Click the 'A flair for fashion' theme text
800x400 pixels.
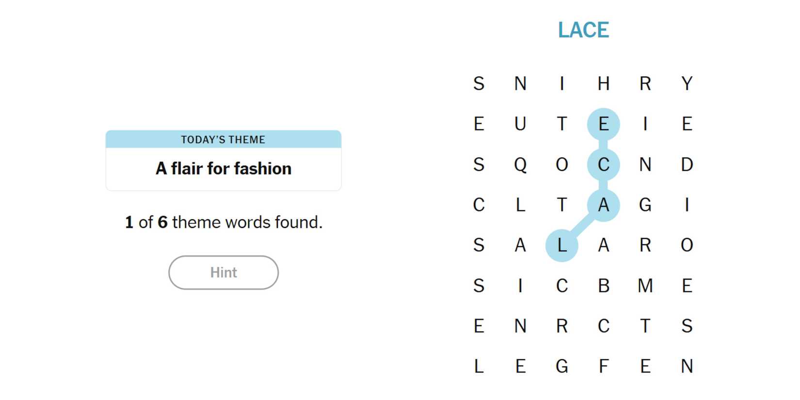(223, 169)
